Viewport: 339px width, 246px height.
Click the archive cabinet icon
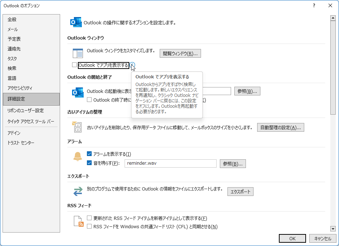coord(78,127)
